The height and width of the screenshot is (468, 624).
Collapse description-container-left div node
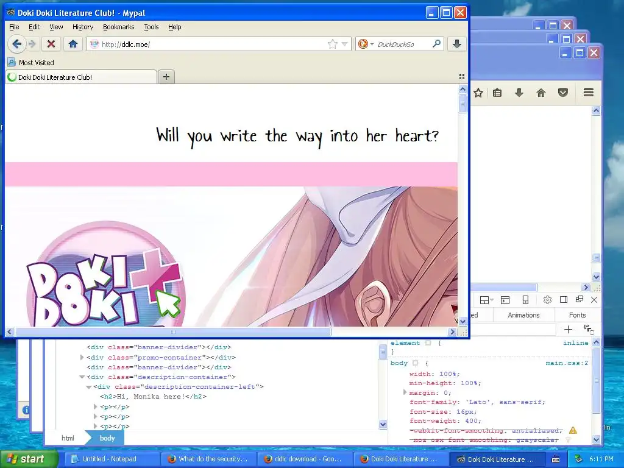(x=89, y=387)
